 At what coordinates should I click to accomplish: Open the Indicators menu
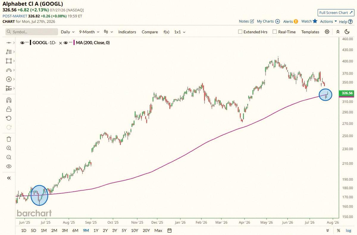pos(127,32)
